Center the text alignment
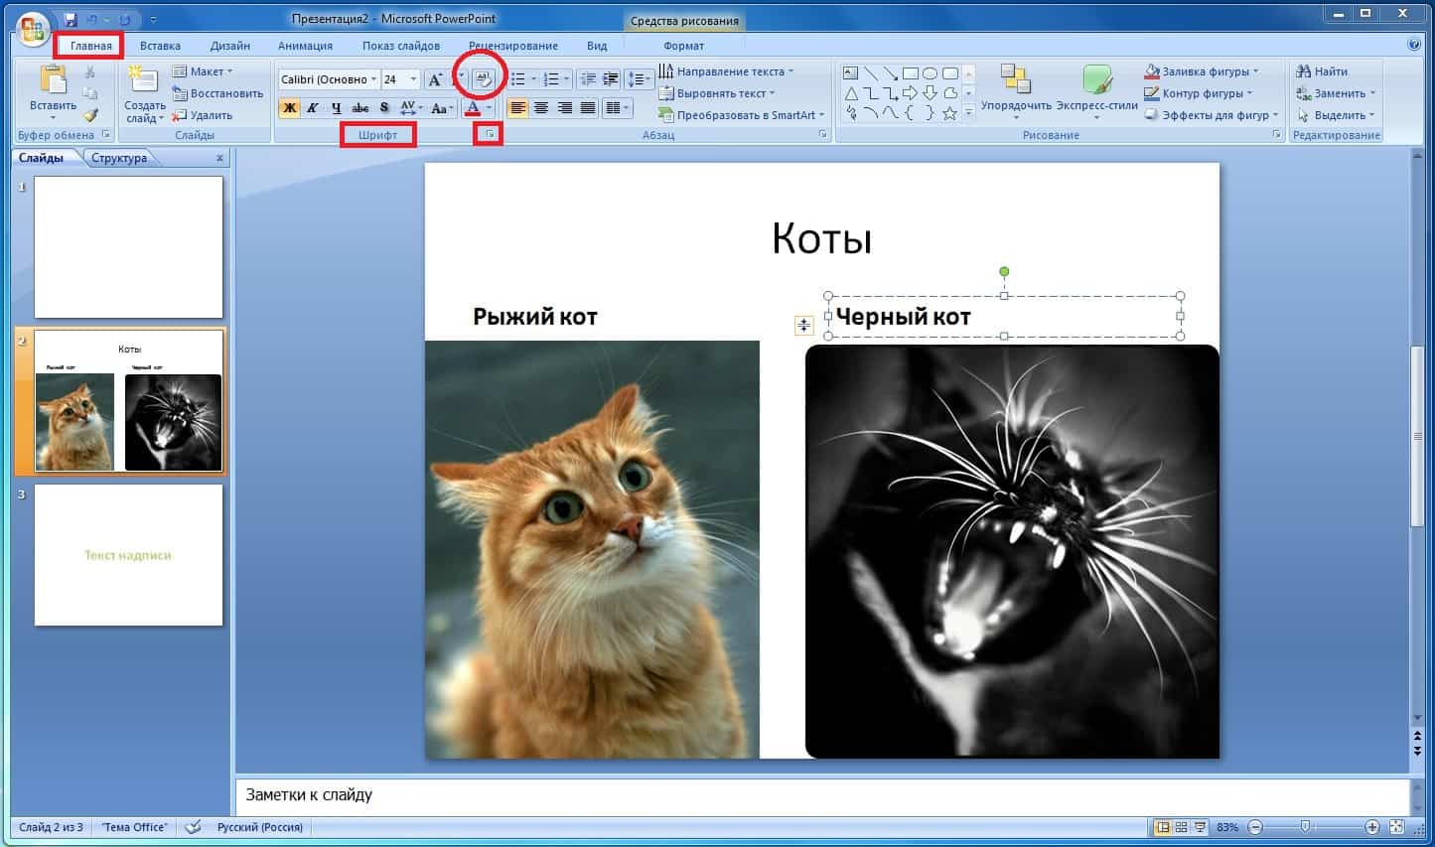Viewport: 1435px width, 847px height. pos(541,108)
